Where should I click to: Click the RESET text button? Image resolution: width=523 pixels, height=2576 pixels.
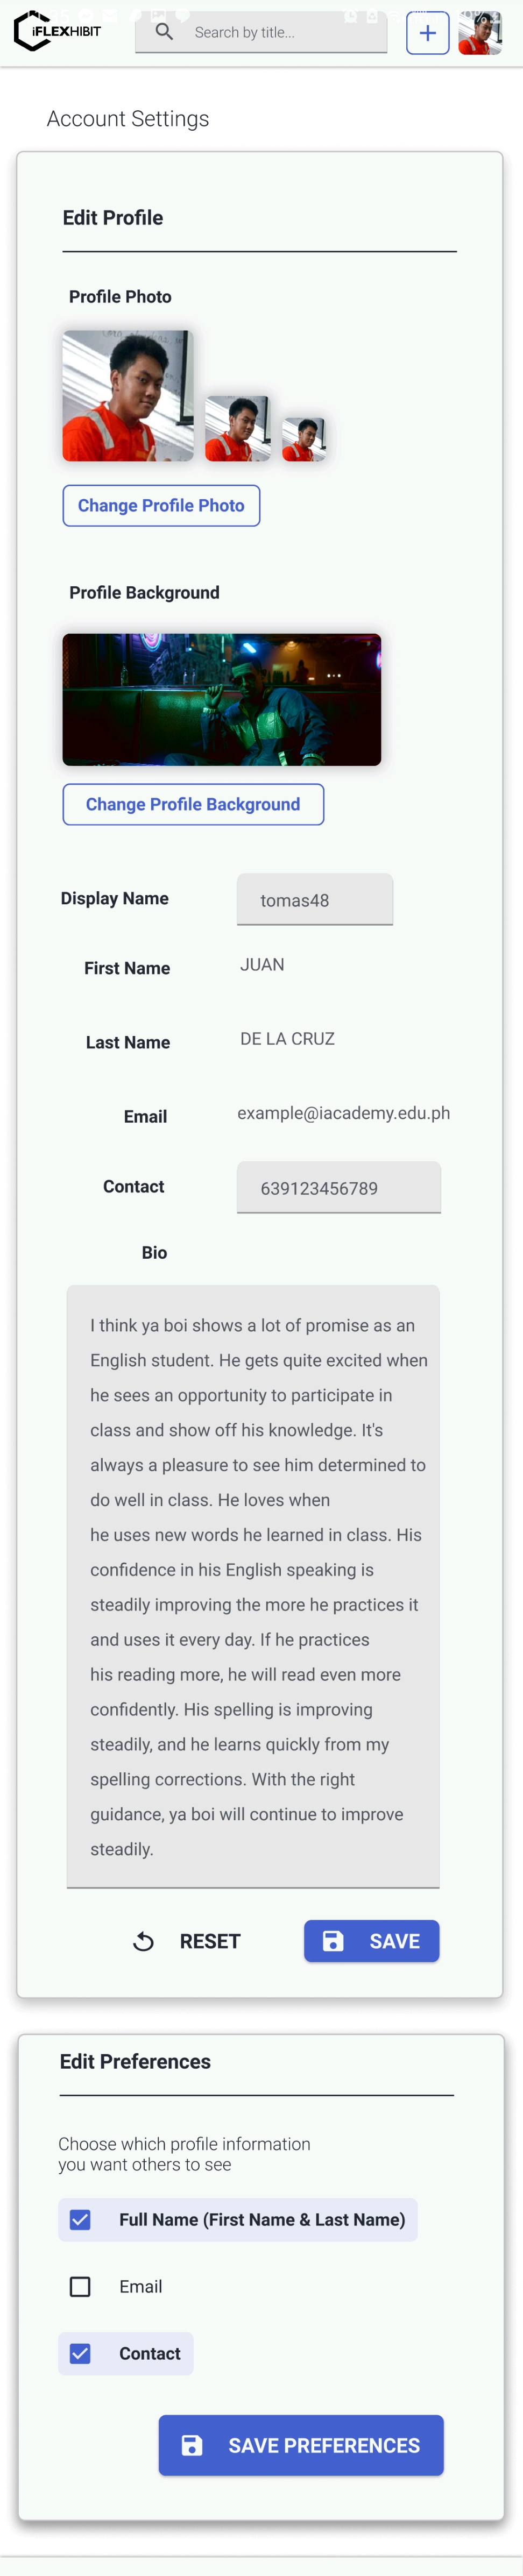point(210,1941)
